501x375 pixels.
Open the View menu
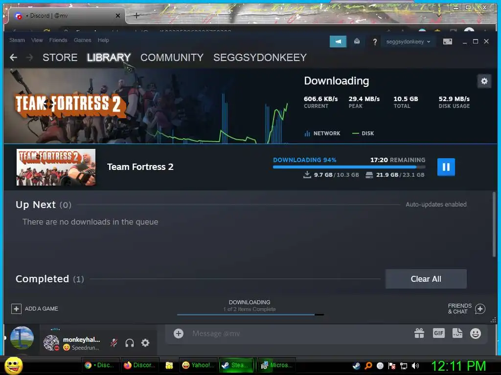coord(37,40)
